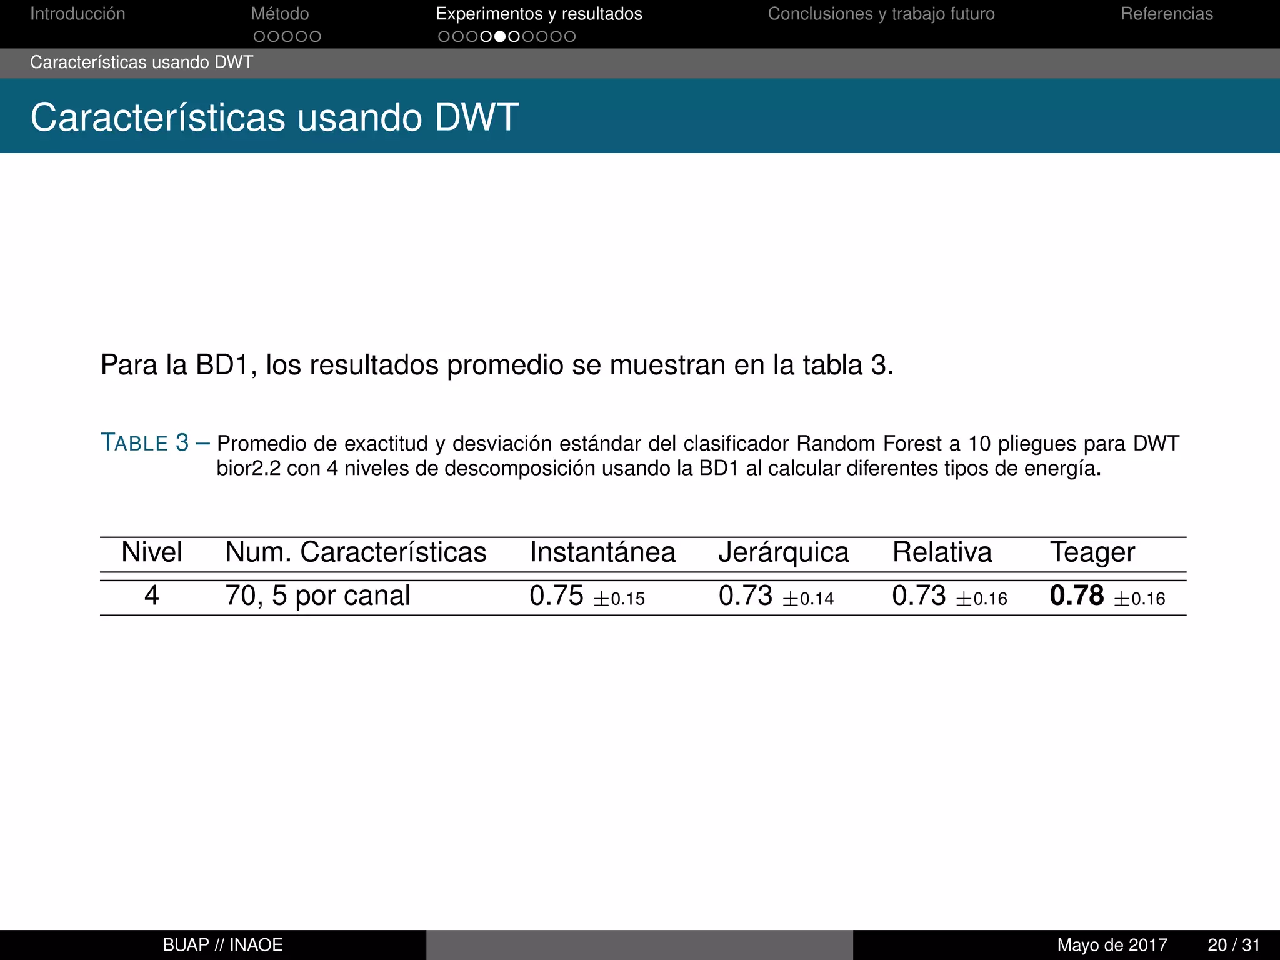Click first navigation dot under Método
This screenshot has height=960, width=1280.
(259, 37)
